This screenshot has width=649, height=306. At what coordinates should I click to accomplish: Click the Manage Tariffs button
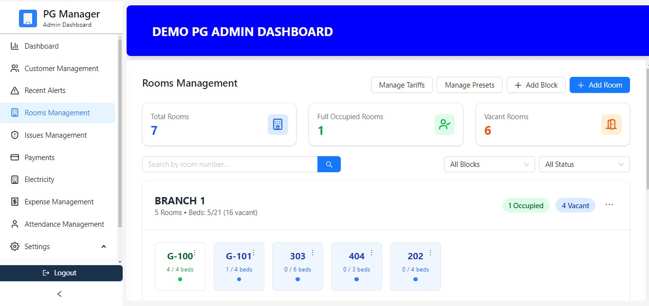pos(402,85)
